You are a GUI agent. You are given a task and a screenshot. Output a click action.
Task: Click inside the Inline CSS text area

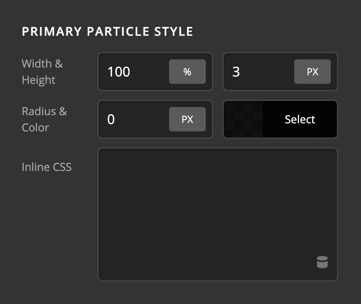[217, 205]
